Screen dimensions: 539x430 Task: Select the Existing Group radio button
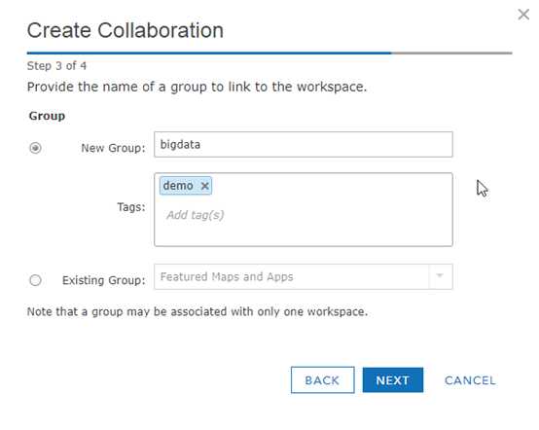35,280
